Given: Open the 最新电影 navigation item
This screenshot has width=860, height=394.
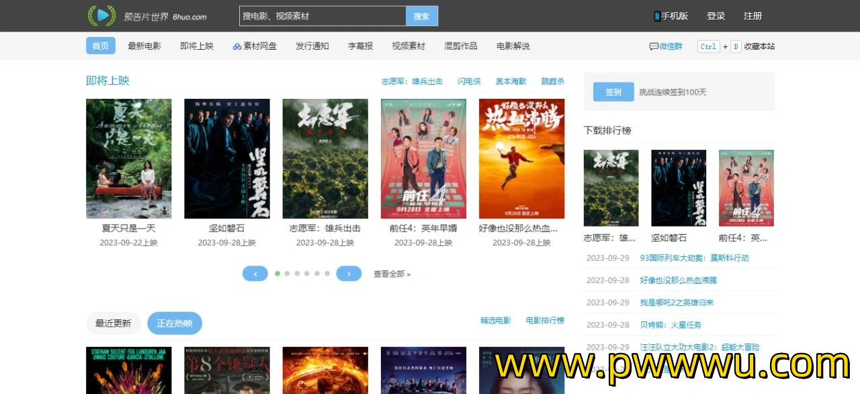Looking at the screenshot, I should pos(144,46).
